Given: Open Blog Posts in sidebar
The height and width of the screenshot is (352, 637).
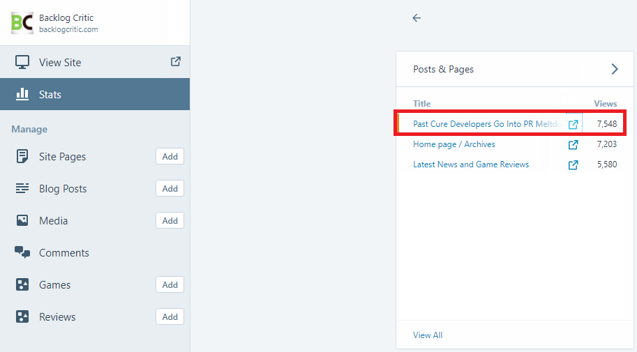Looking at the screenshot, I should click(63, 189).
